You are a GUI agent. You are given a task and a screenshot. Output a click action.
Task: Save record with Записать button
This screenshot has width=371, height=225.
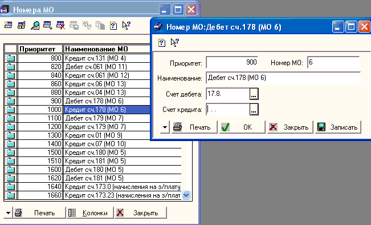coord(338,127)
